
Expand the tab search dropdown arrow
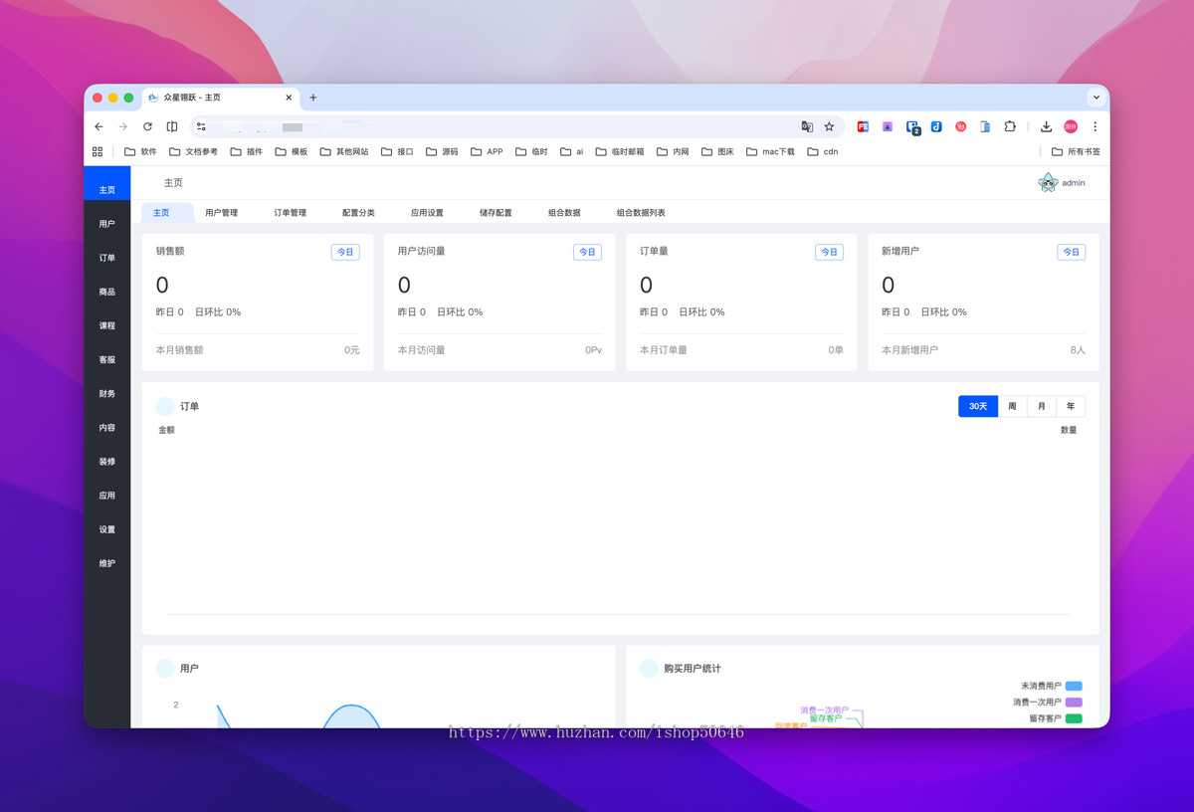tap(1095, 98)
